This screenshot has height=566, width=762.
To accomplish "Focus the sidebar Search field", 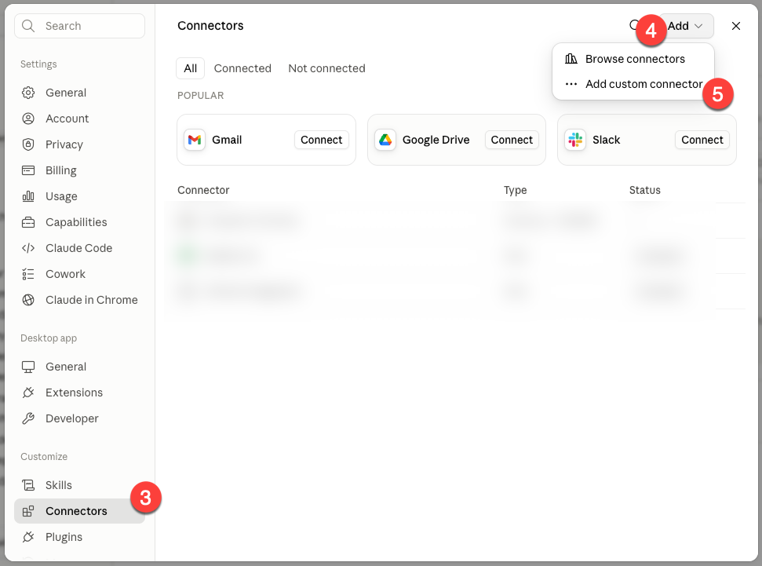I will click(x=80, y=26).
